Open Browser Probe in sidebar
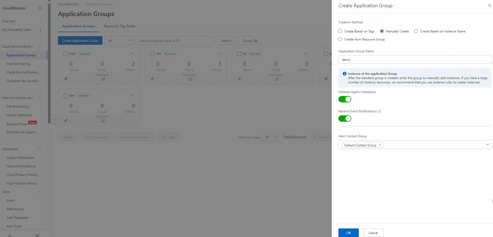This screenshot has width=493, height=237. tap(17, 124)
